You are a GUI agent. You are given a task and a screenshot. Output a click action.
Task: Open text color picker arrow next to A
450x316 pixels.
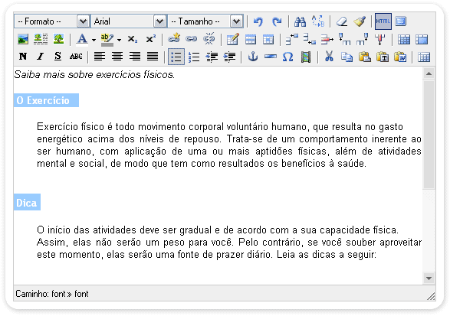94,40
